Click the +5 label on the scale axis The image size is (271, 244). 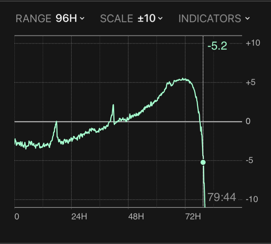251,82
